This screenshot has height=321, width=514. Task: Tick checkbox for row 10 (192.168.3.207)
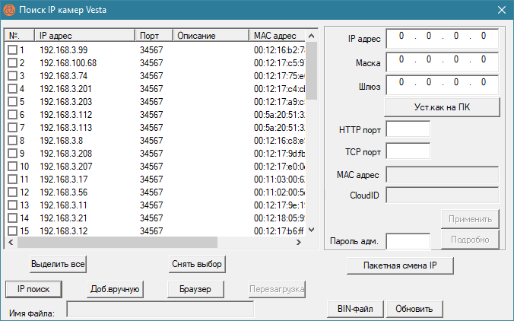[12, 167]
